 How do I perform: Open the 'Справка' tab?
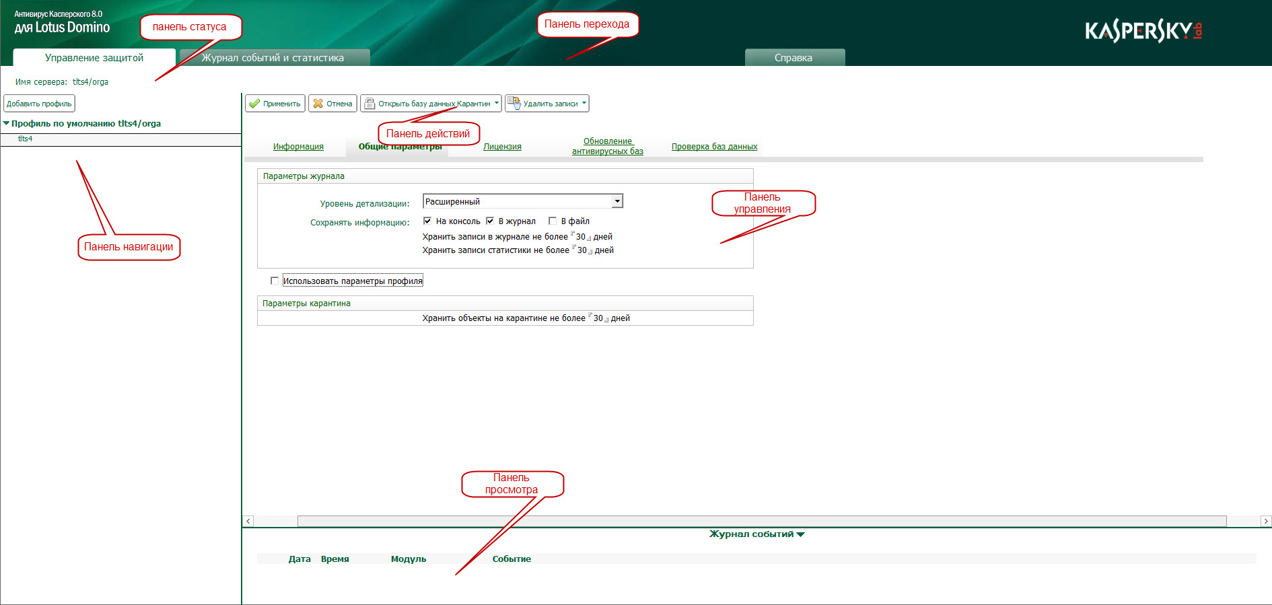793,58
